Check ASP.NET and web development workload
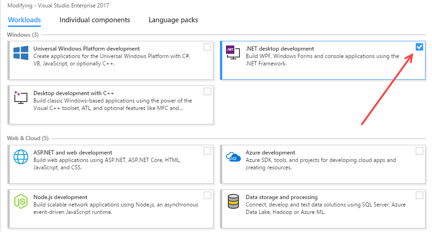 pyautogui.click(x=207, y=151)
